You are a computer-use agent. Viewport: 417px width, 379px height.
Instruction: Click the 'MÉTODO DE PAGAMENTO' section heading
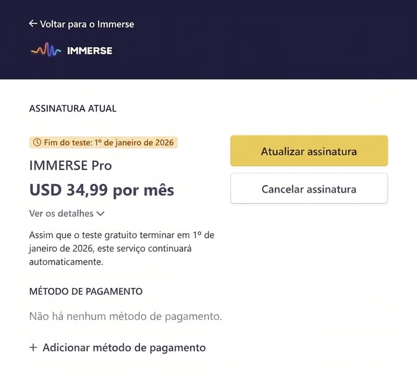coord(86,291)
